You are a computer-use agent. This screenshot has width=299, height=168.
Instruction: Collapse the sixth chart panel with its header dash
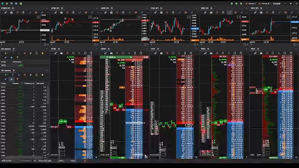coord(296,8)
